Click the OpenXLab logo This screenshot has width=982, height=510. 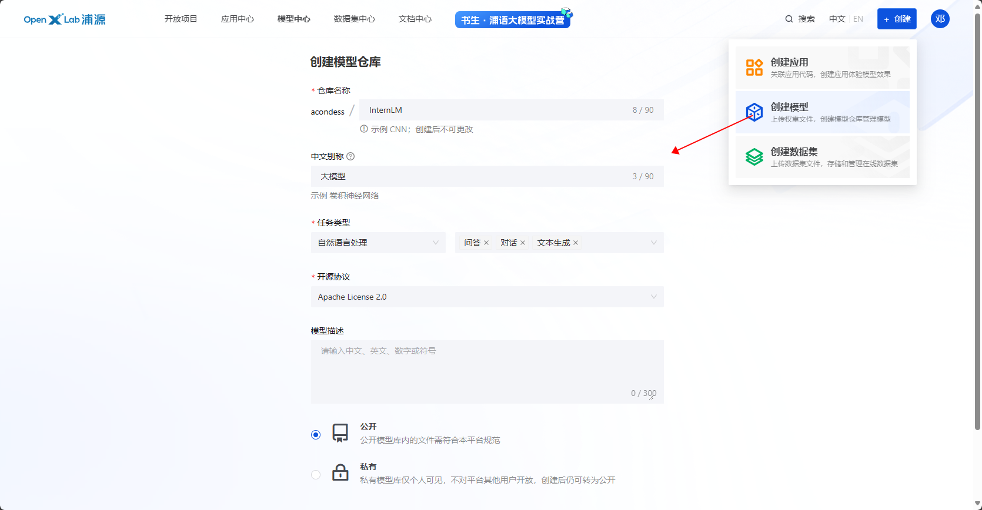pyautogui.click(x=65, y=19)
